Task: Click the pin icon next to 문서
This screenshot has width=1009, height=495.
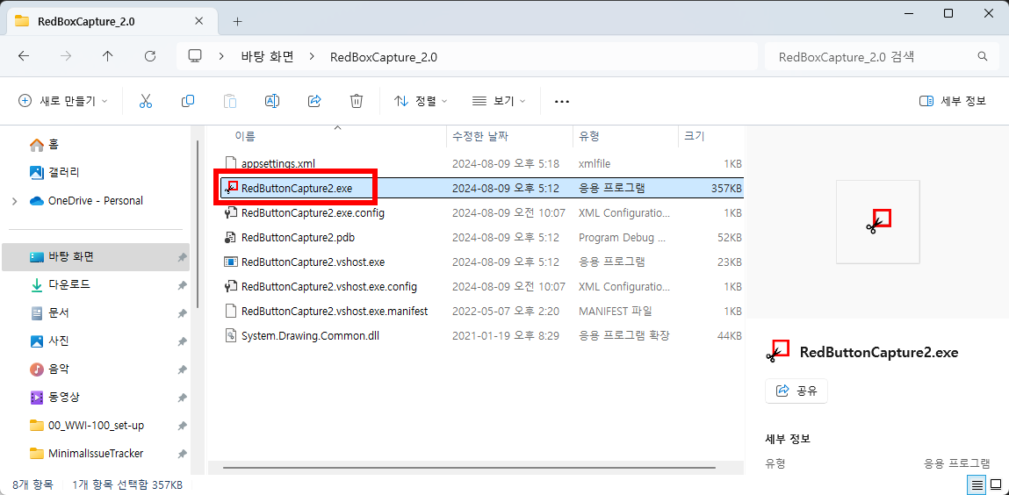Action: click(x=182, y=313)
